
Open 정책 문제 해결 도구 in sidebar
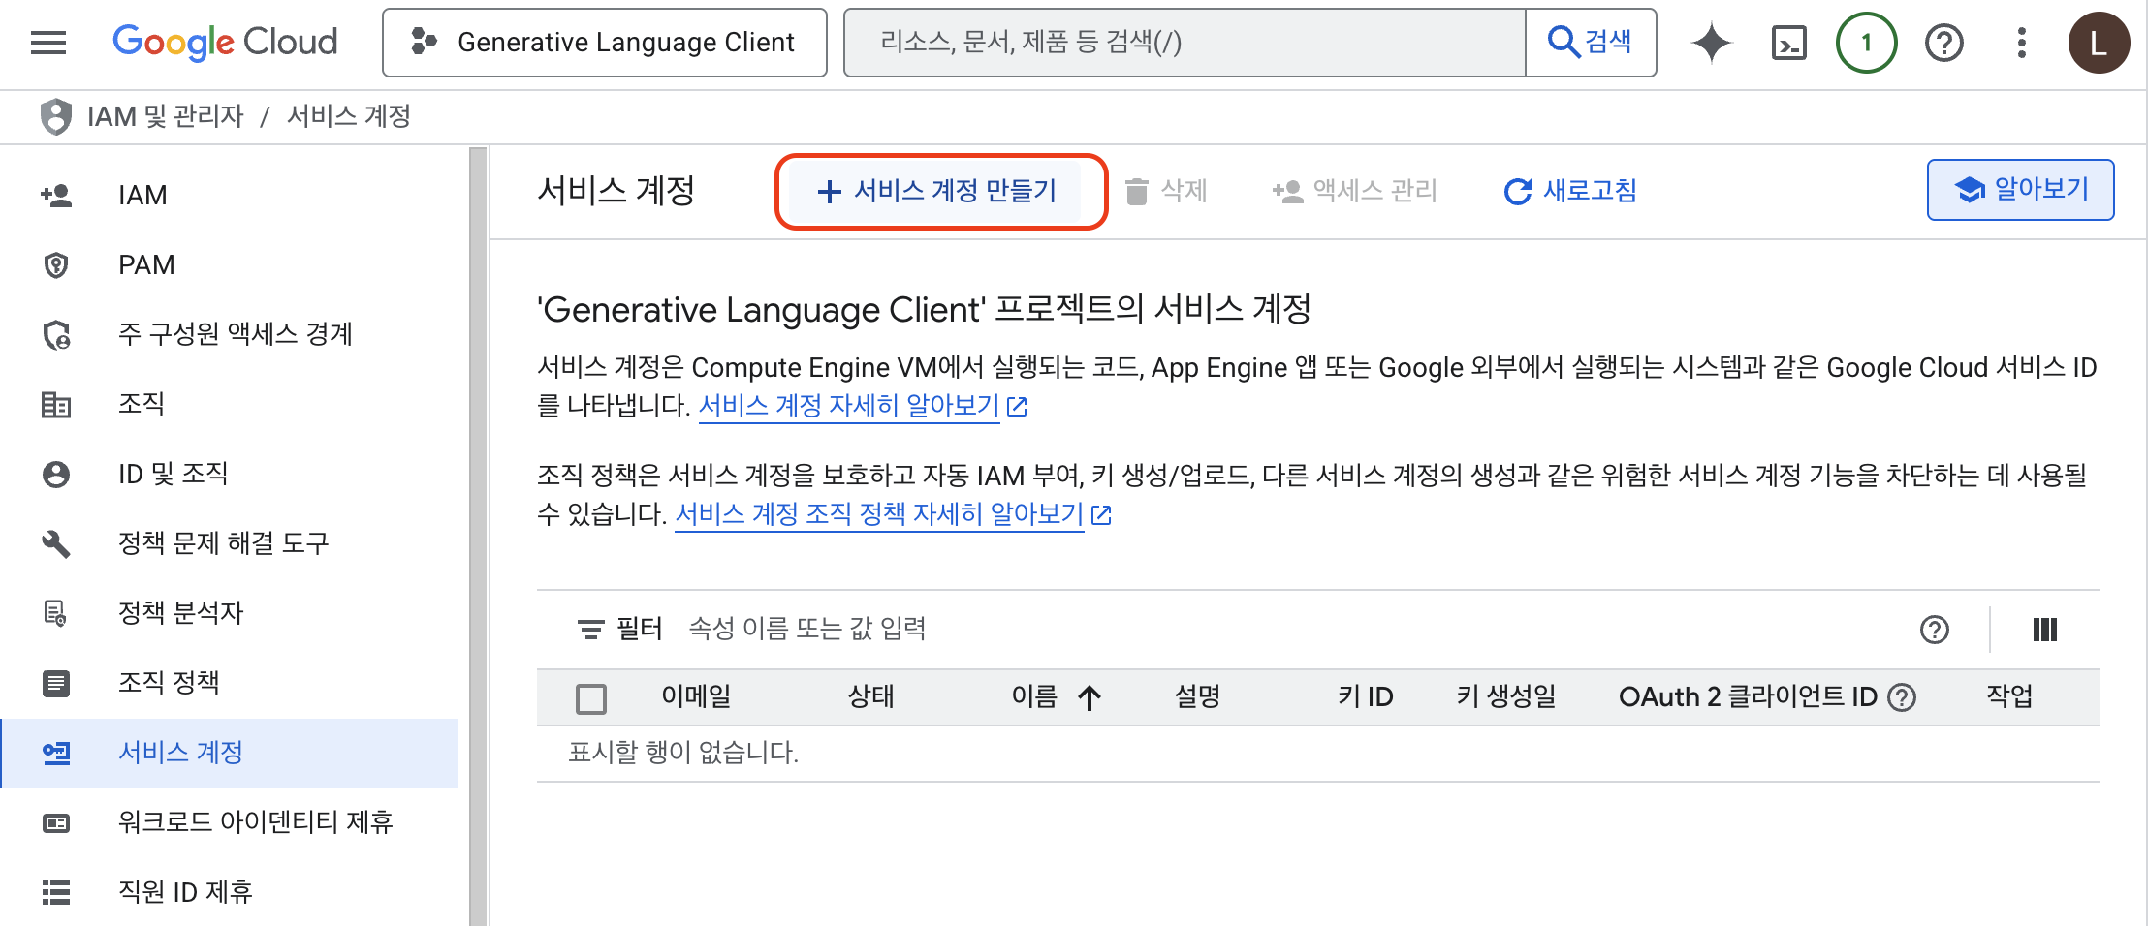coord(230,543)
